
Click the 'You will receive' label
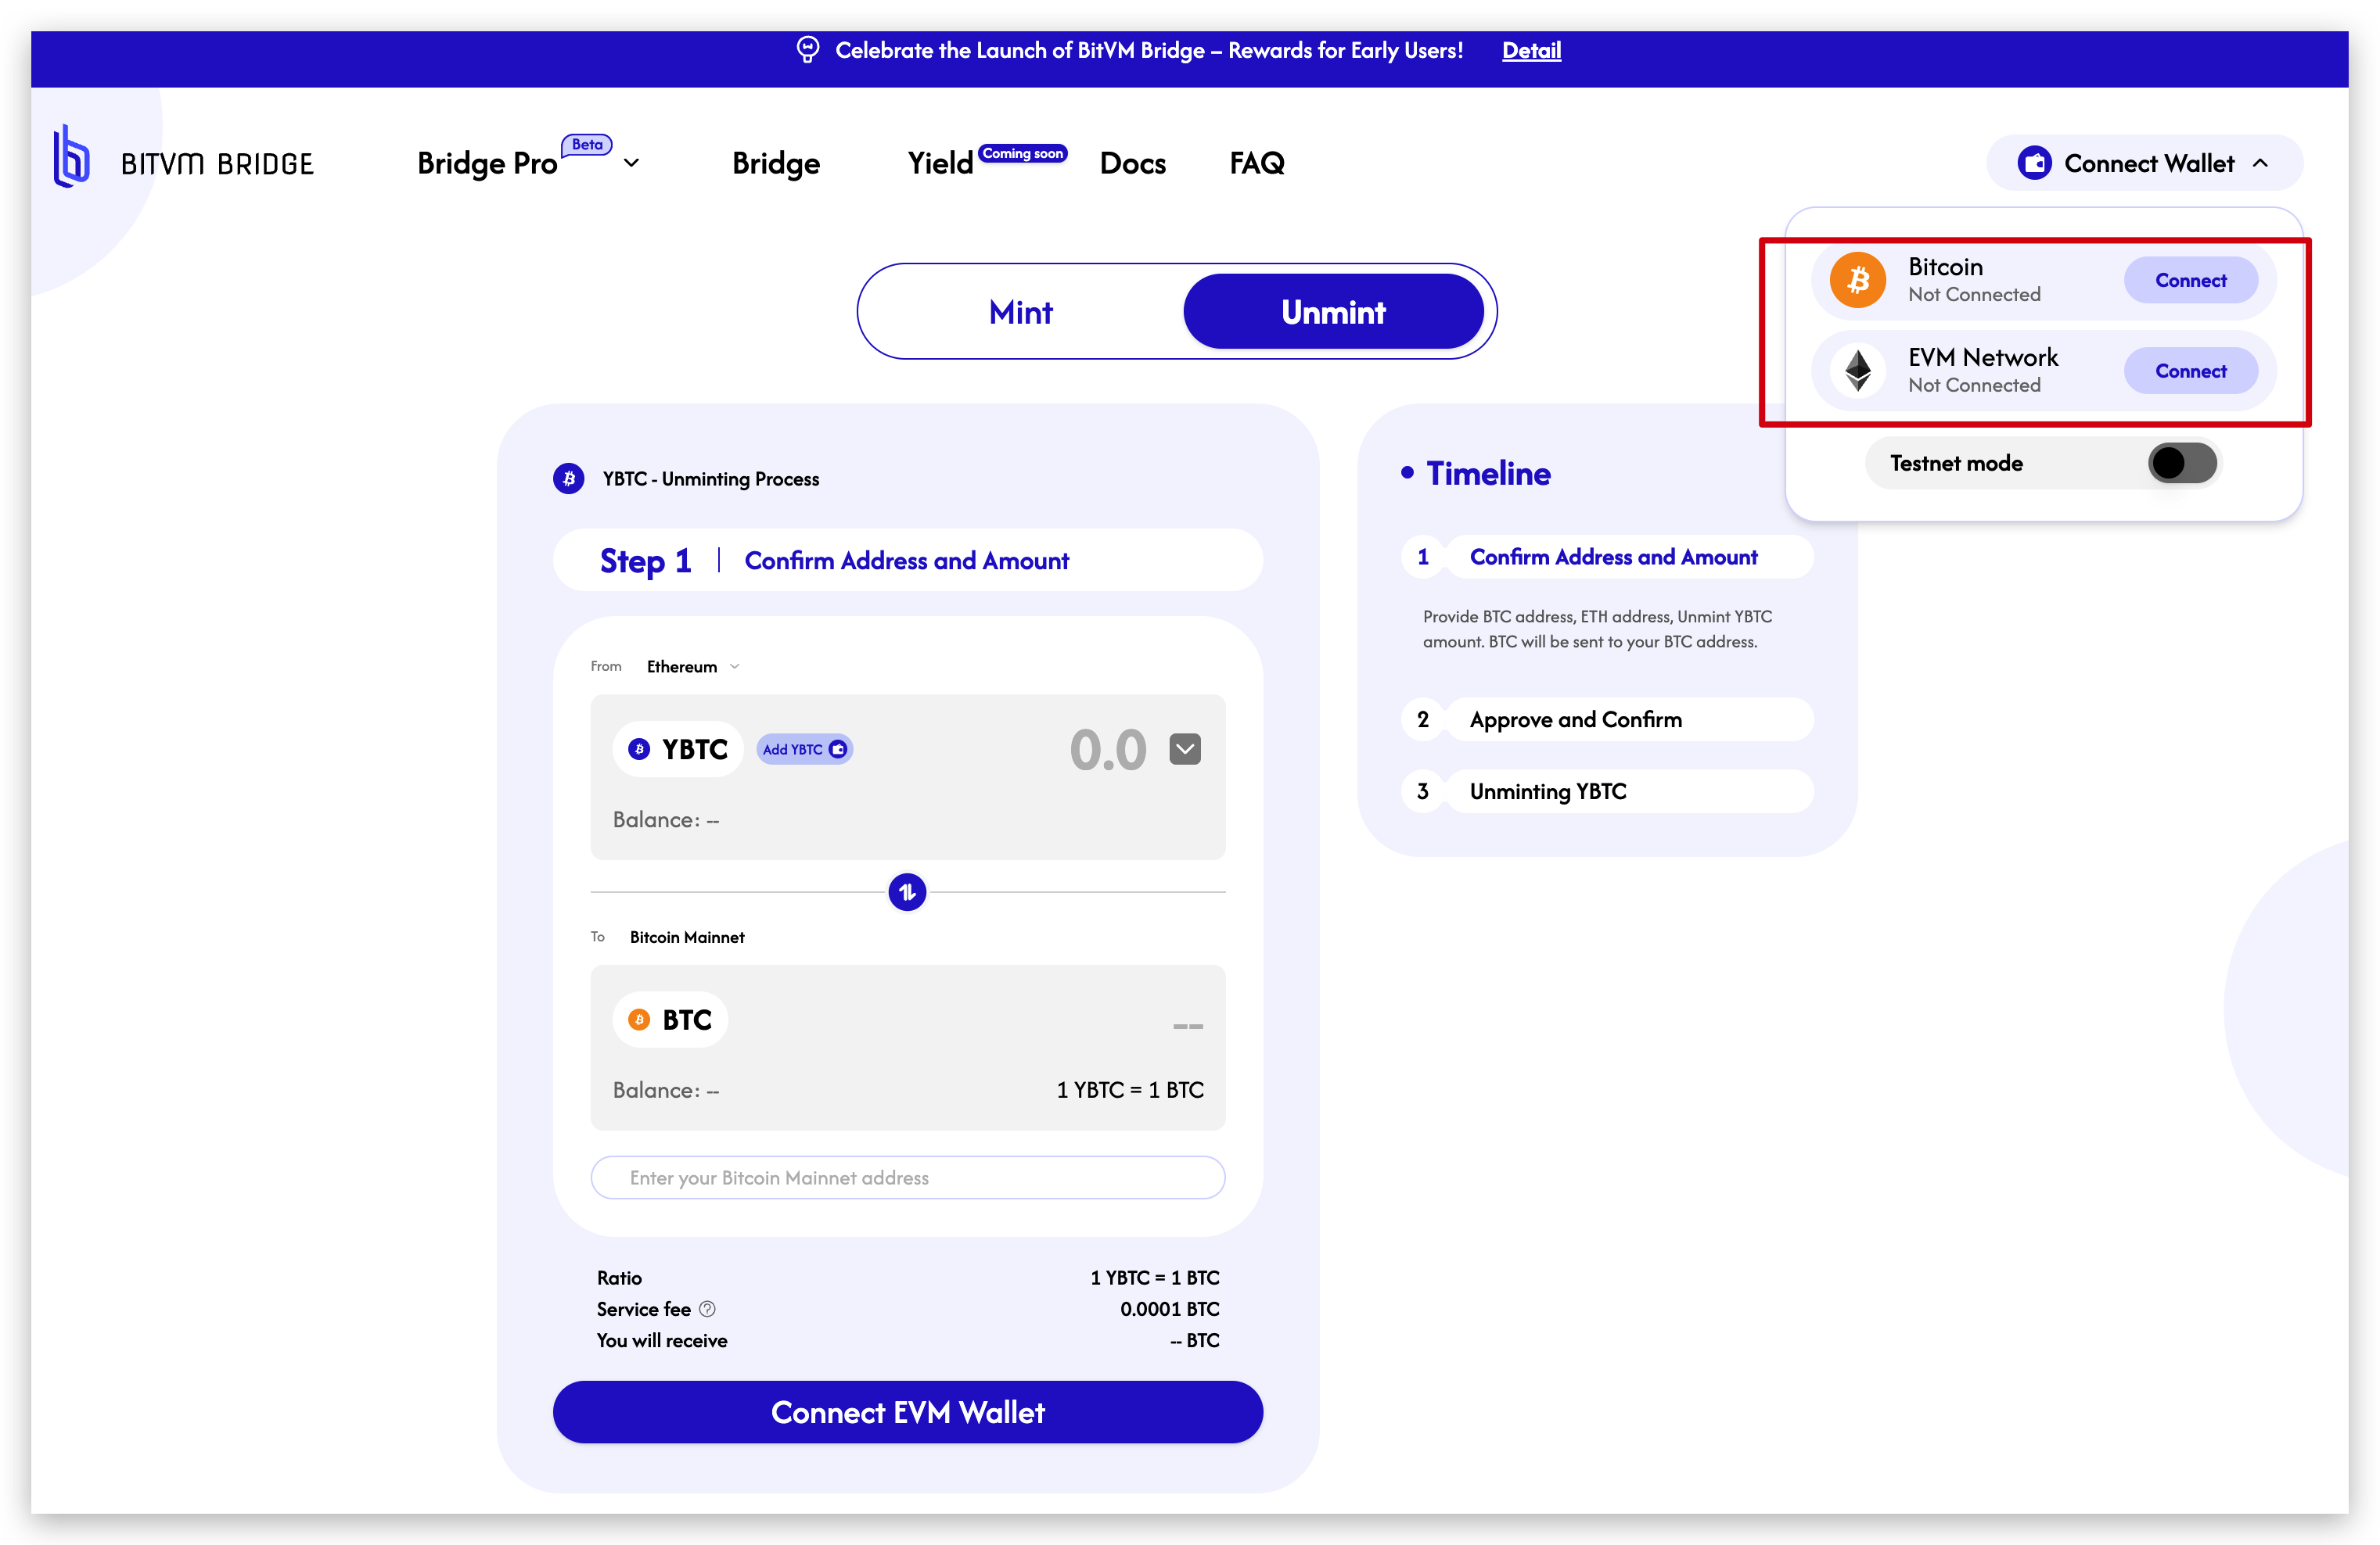coord(661,1340)
